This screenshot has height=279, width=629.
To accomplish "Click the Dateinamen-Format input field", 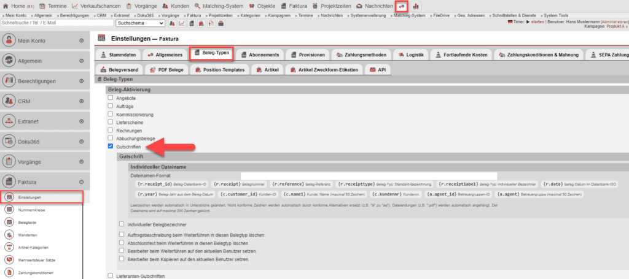I will point(369,176).
